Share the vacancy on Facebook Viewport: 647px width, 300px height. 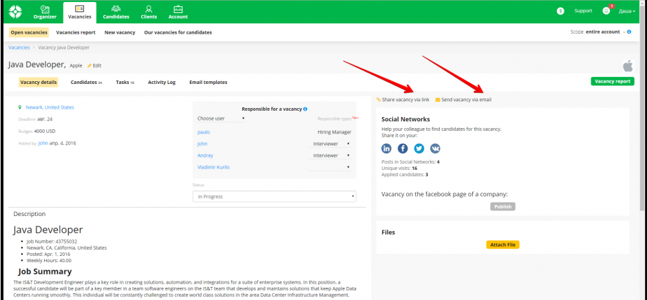tap(403, 148)
